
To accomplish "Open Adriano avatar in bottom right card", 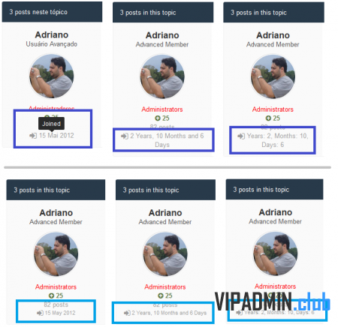I will [x=276, y=253].
